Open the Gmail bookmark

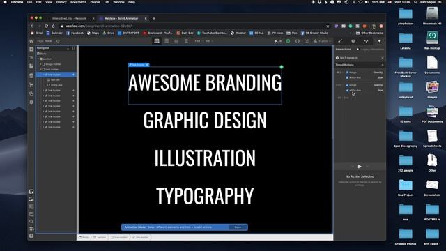tap(36, 33)
